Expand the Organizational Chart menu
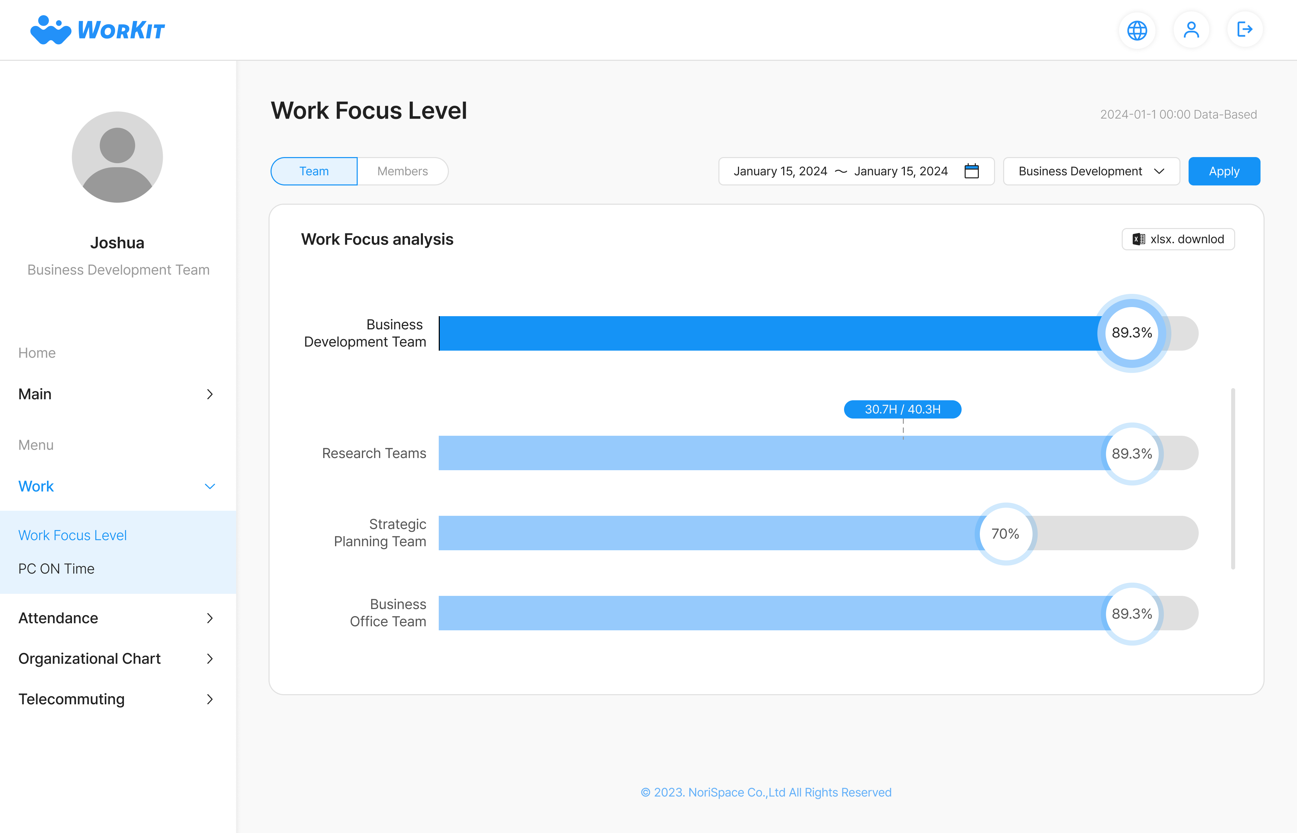This screenshot has width=1297, height=833. (x=210, y=659)
